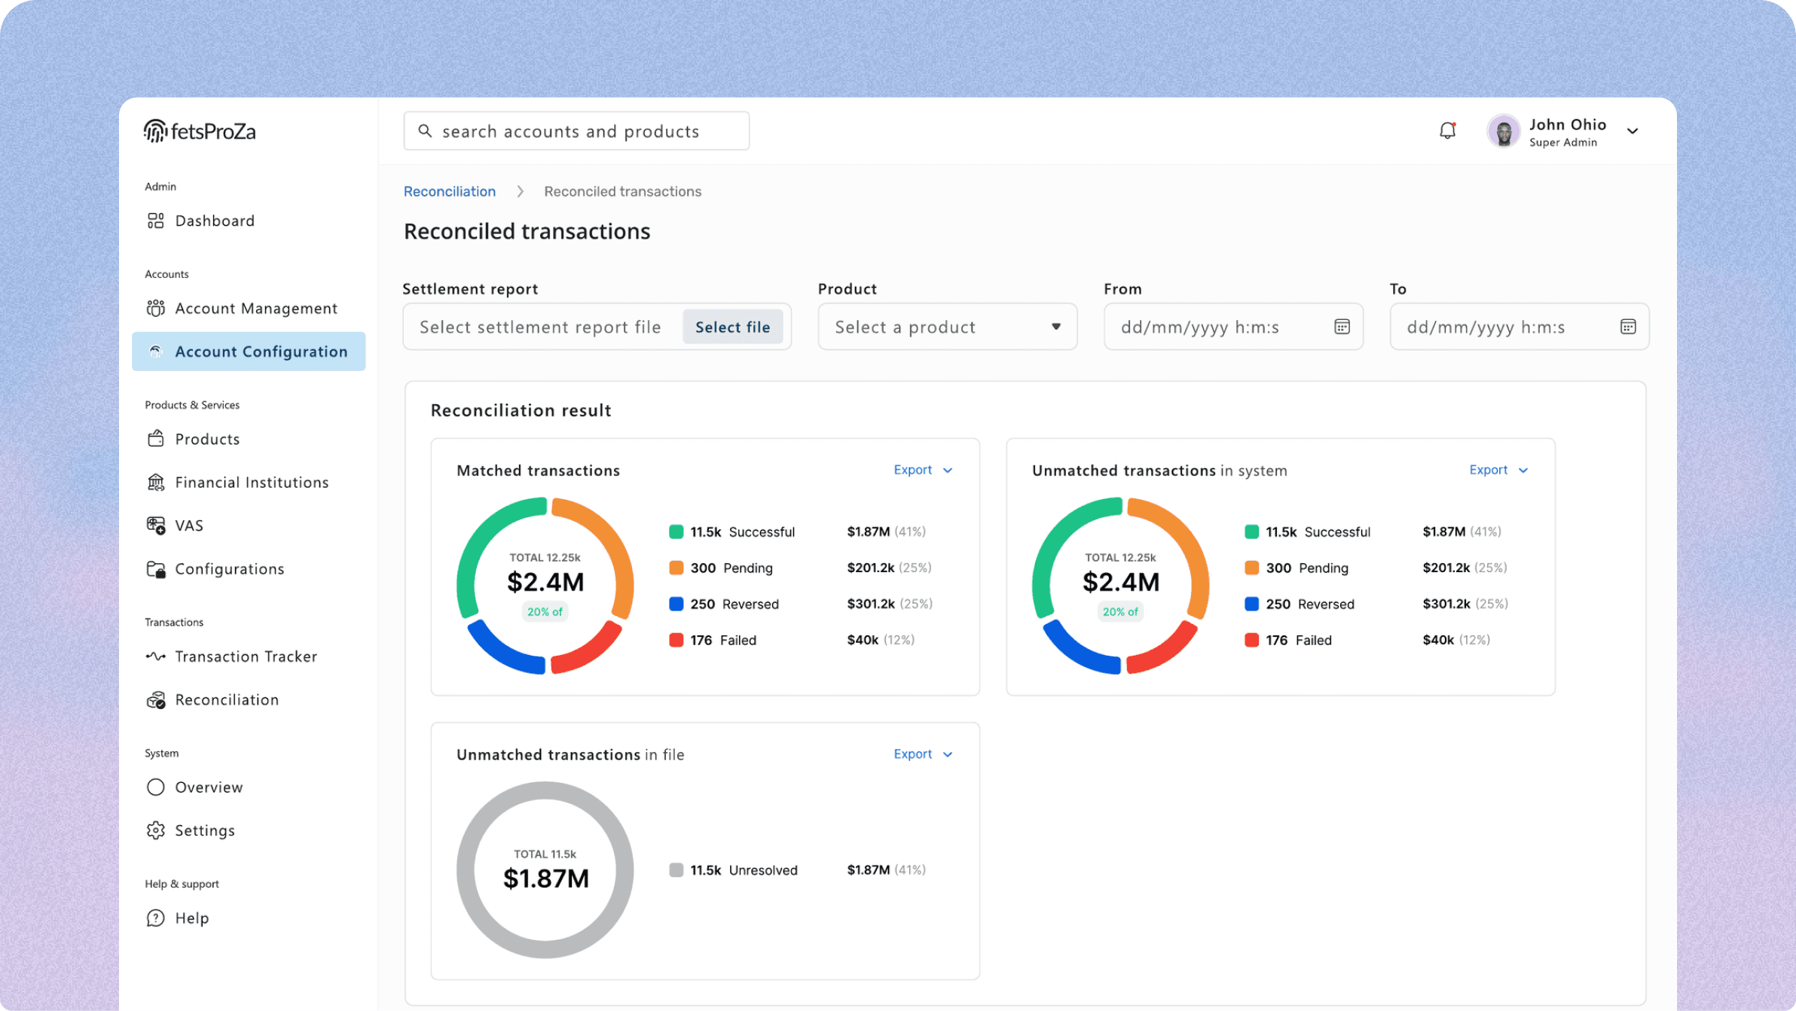Click the Matched transactions donut chart

pos(545,586)
